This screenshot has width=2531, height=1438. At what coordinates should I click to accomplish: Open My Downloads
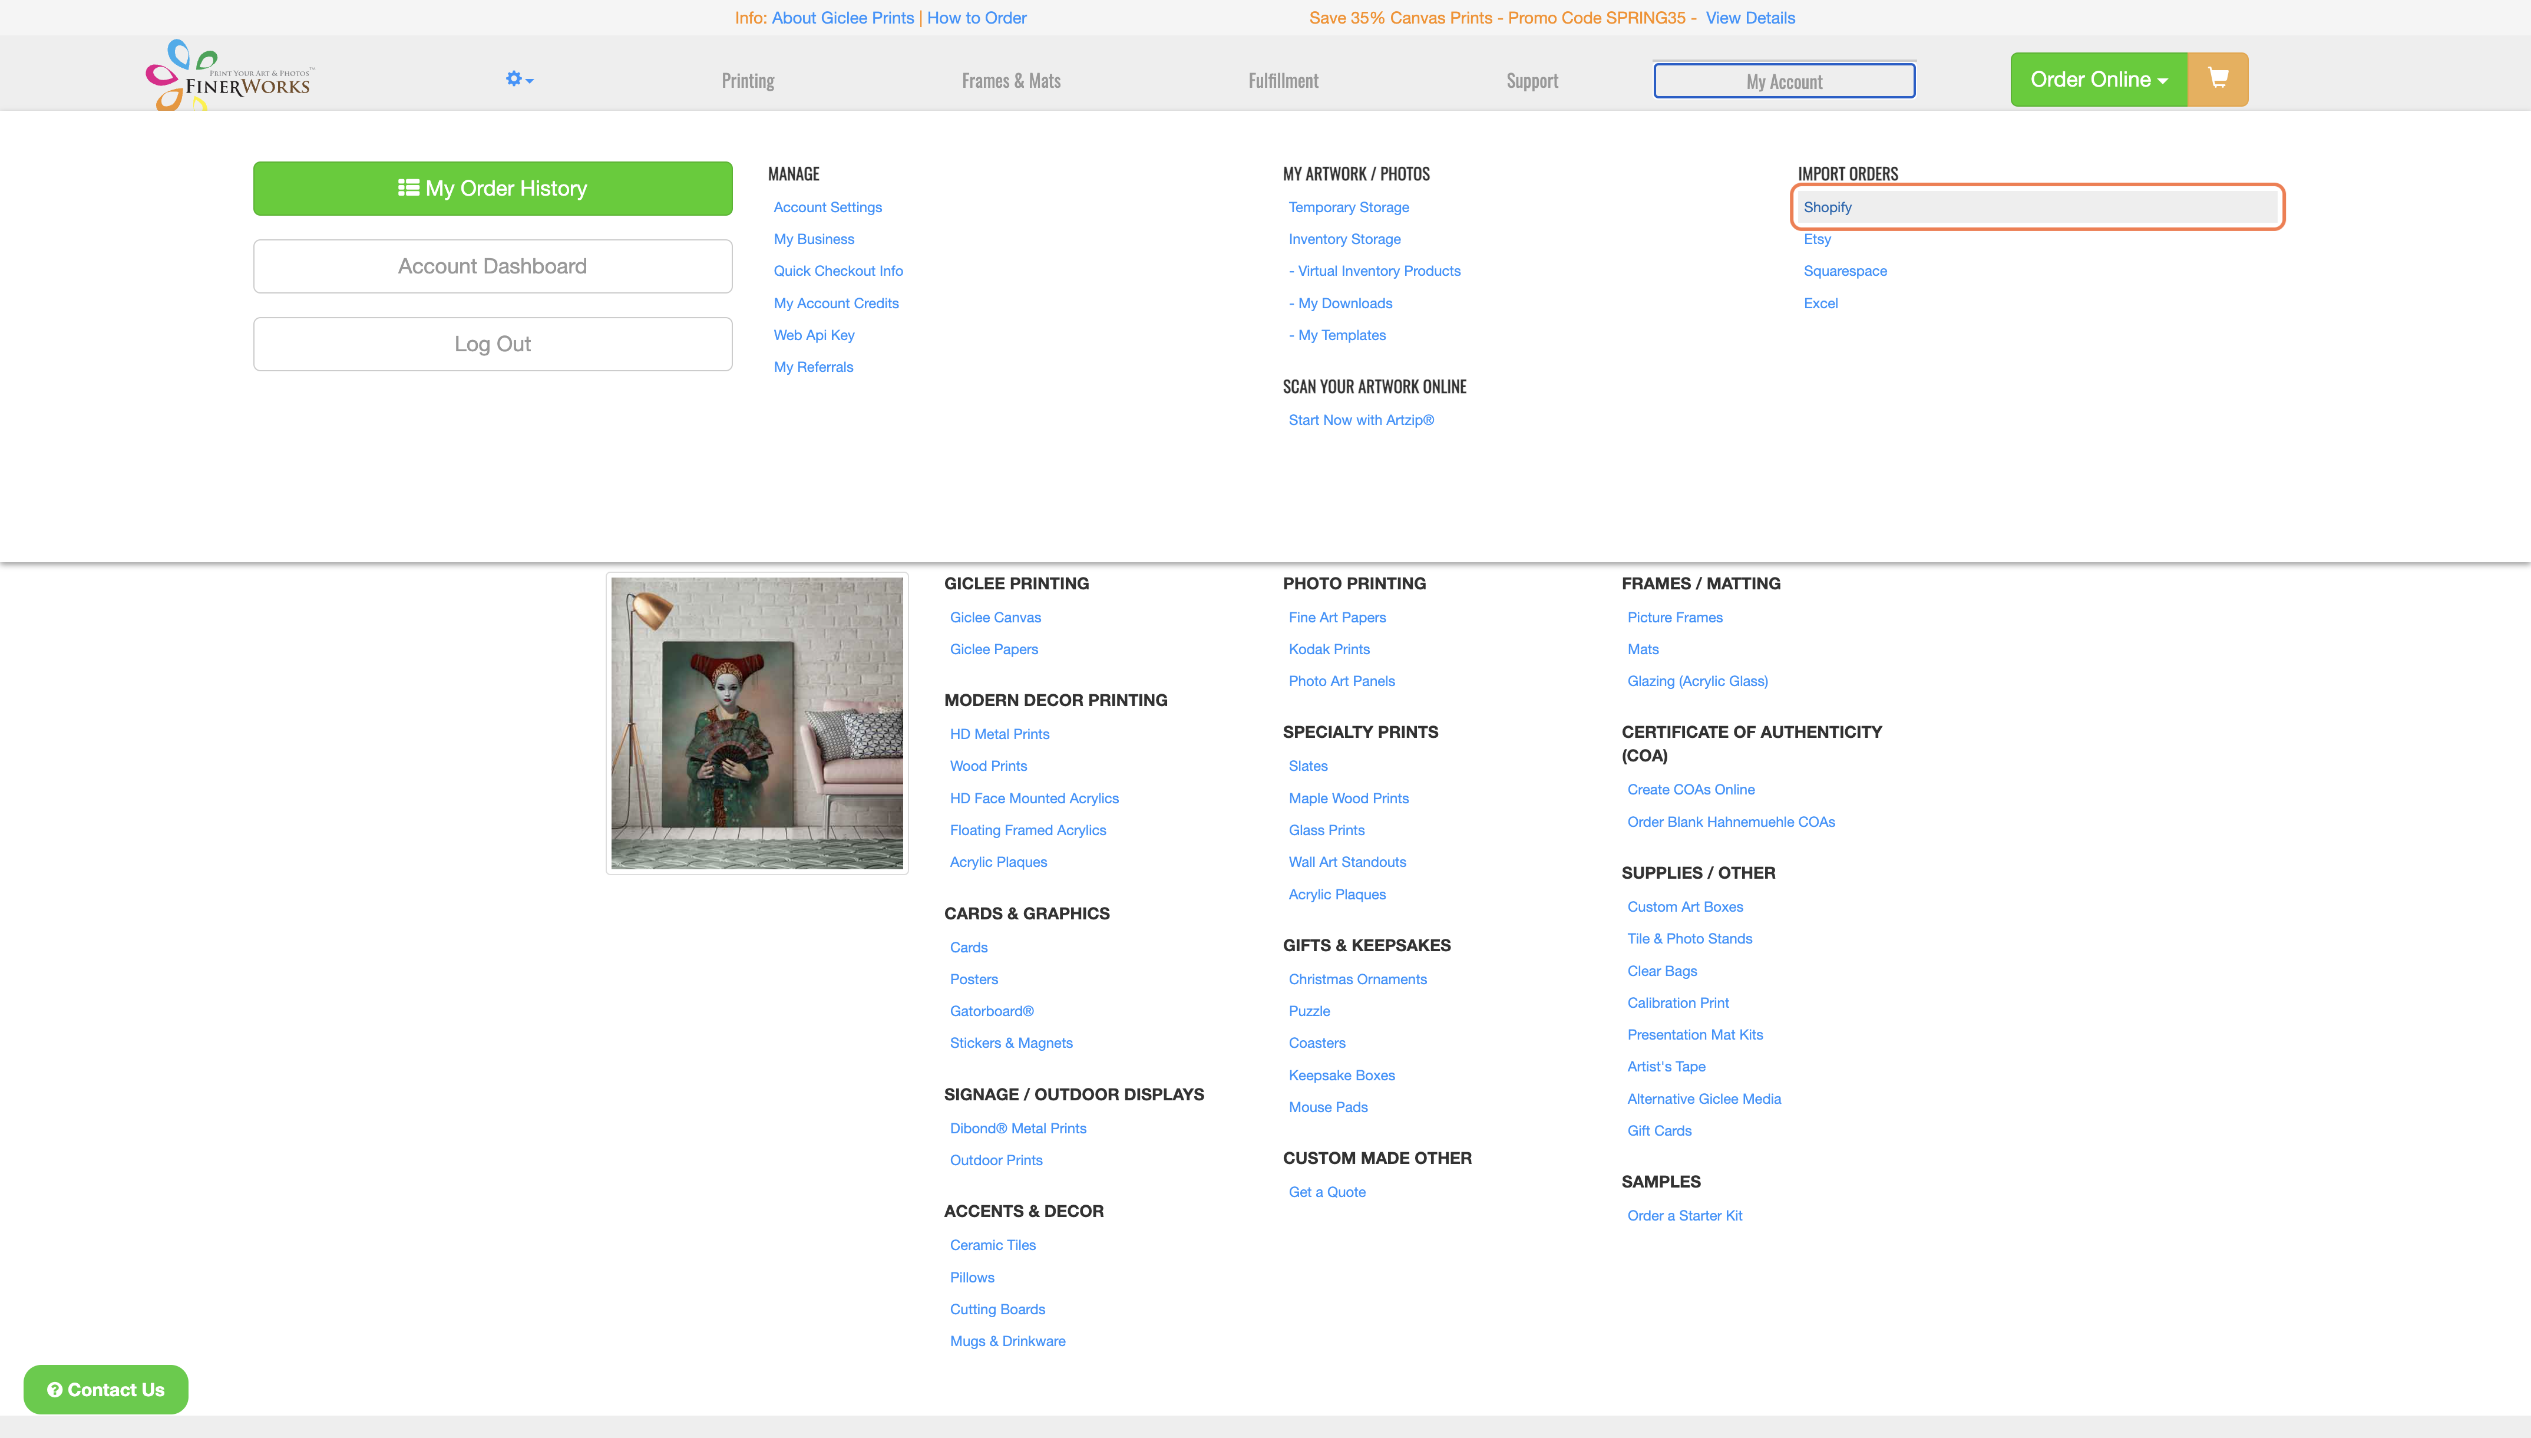tap(1340, 303)
